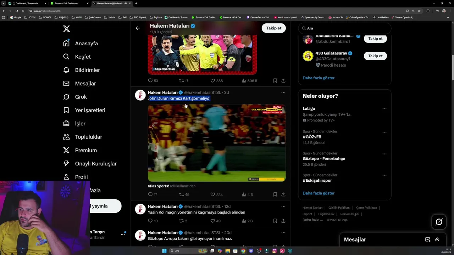Open Bildirimler bell icon
This screenshot has height=255, width=454.
pyautogui.click(x=66, y=70)
